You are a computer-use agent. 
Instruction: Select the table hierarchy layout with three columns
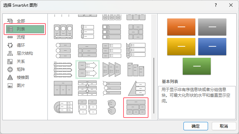point(63,88)
